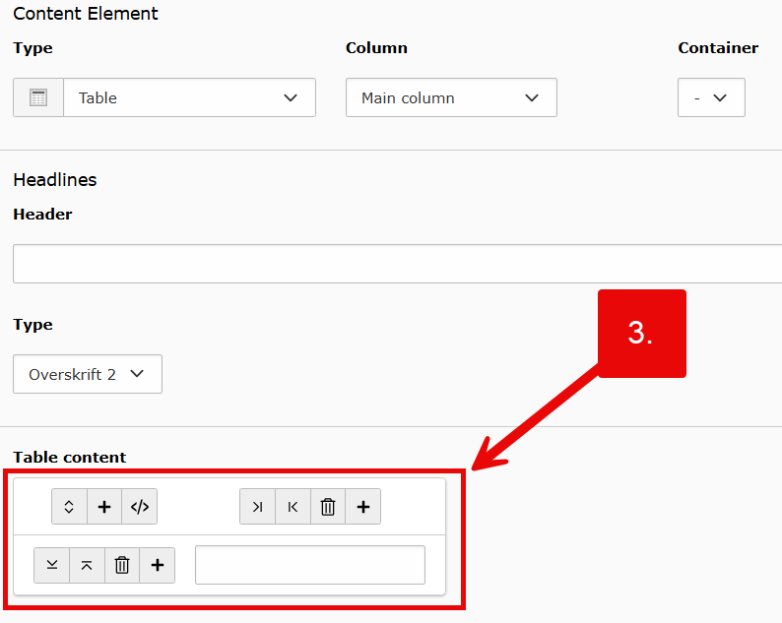Add a new table row with plus icon

(x=158, y=565)
